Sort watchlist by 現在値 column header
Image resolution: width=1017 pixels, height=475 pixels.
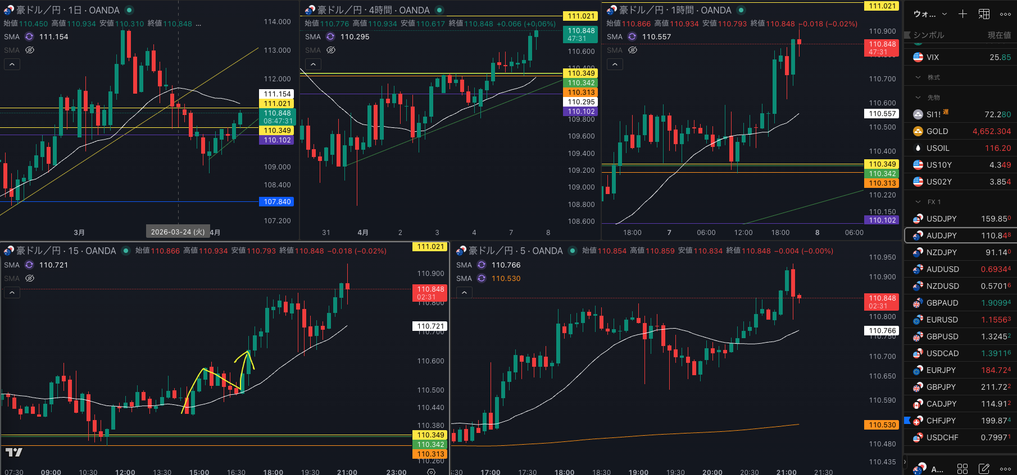(x=998, y=35)
